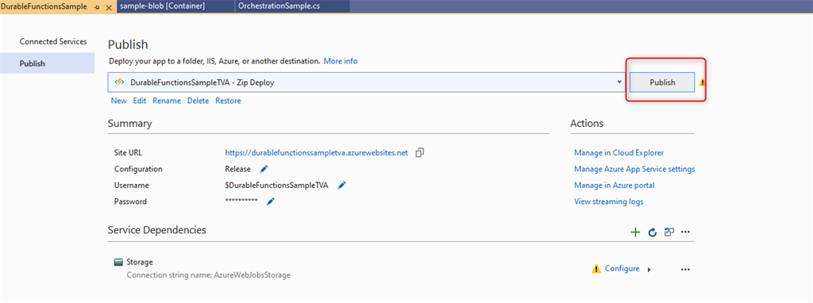
Task: Click the Storage dependency name
Action: coord(140,262)
